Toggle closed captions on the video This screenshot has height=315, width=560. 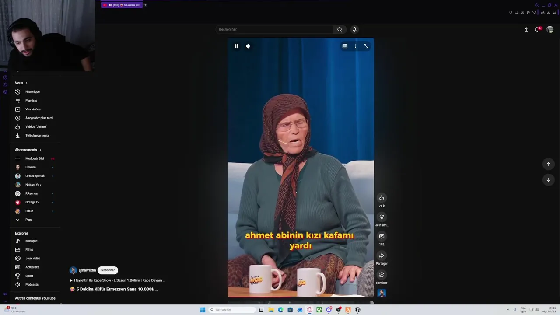[345, 46]
